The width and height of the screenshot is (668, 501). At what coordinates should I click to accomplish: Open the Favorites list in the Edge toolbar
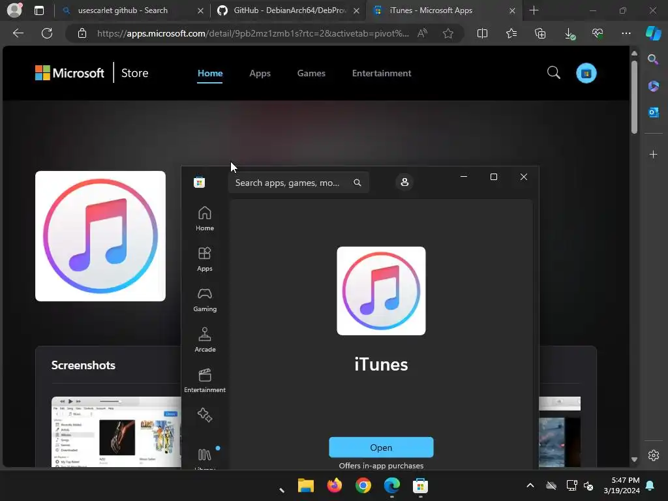click(x=511, y=33)
